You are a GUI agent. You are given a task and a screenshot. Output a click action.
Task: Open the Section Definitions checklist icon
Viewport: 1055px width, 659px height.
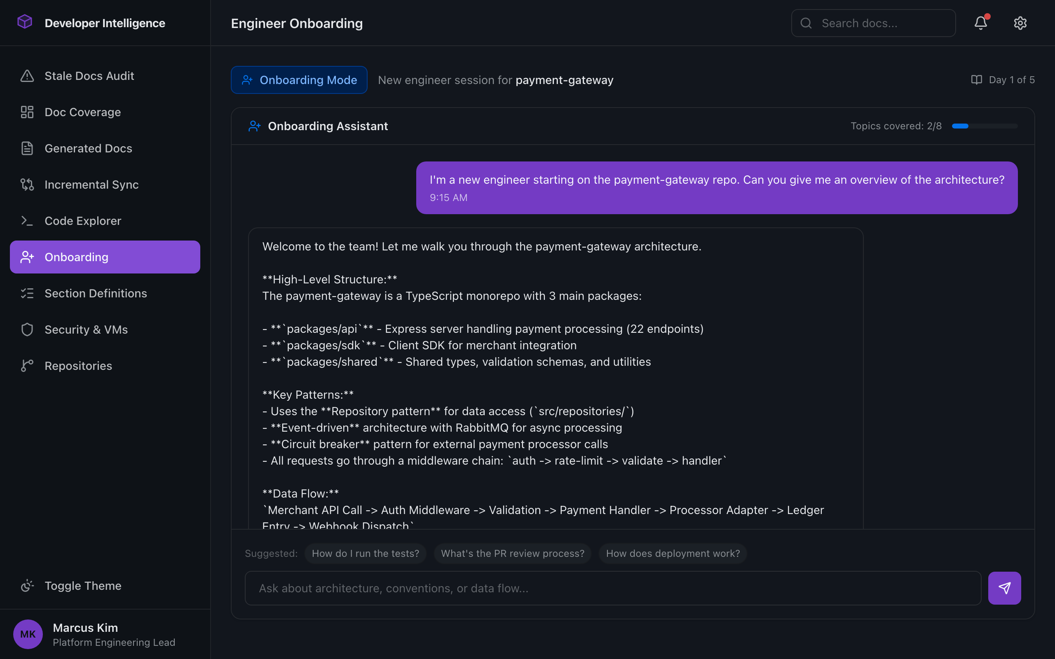click(x=28, y=293)
